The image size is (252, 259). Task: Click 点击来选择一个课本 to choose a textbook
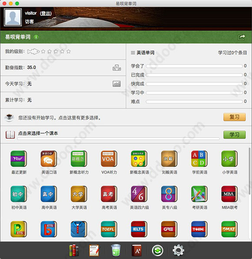(38, 133)
